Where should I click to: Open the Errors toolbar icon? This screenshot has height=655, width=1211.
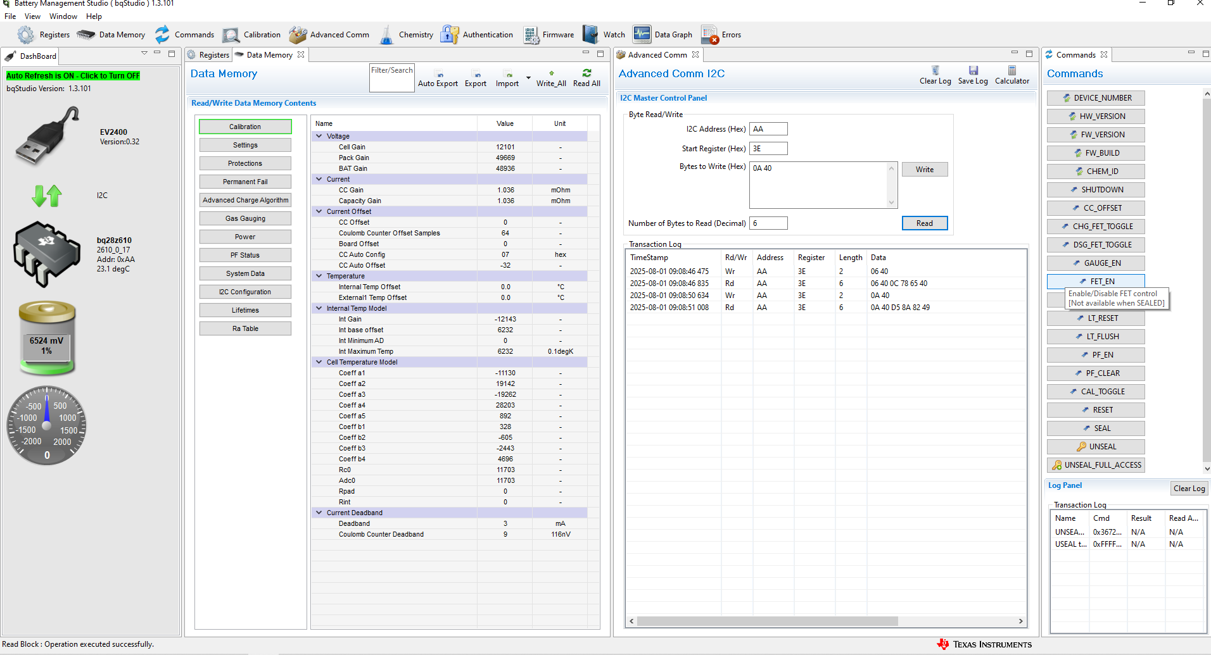pos(710,35)
